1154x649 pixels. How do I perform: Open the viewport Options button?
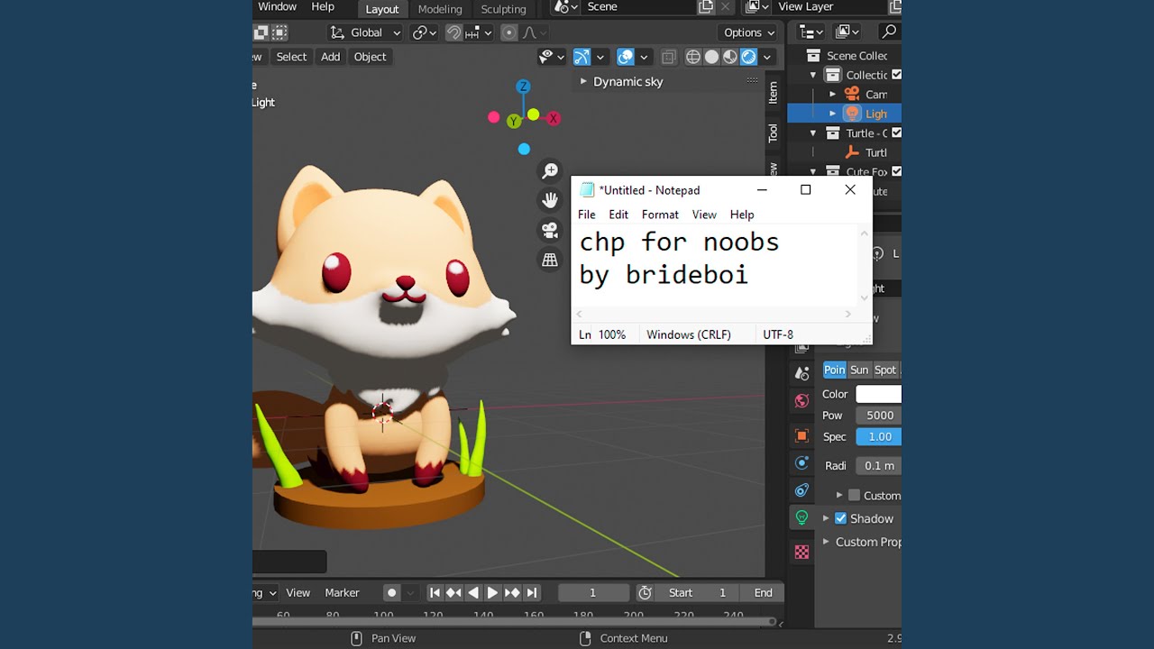(749, 32)
